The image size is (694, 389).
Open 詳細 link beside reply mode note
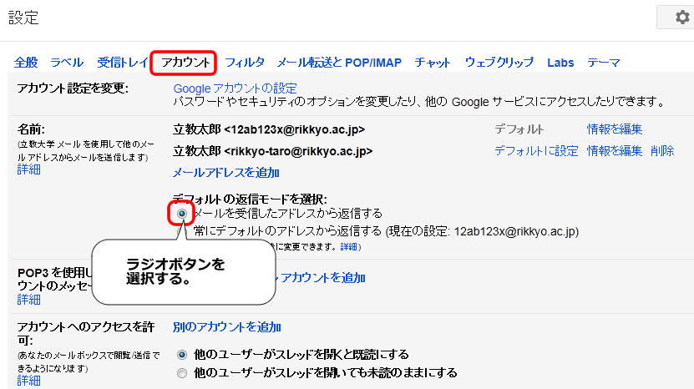tap(349, 246)
